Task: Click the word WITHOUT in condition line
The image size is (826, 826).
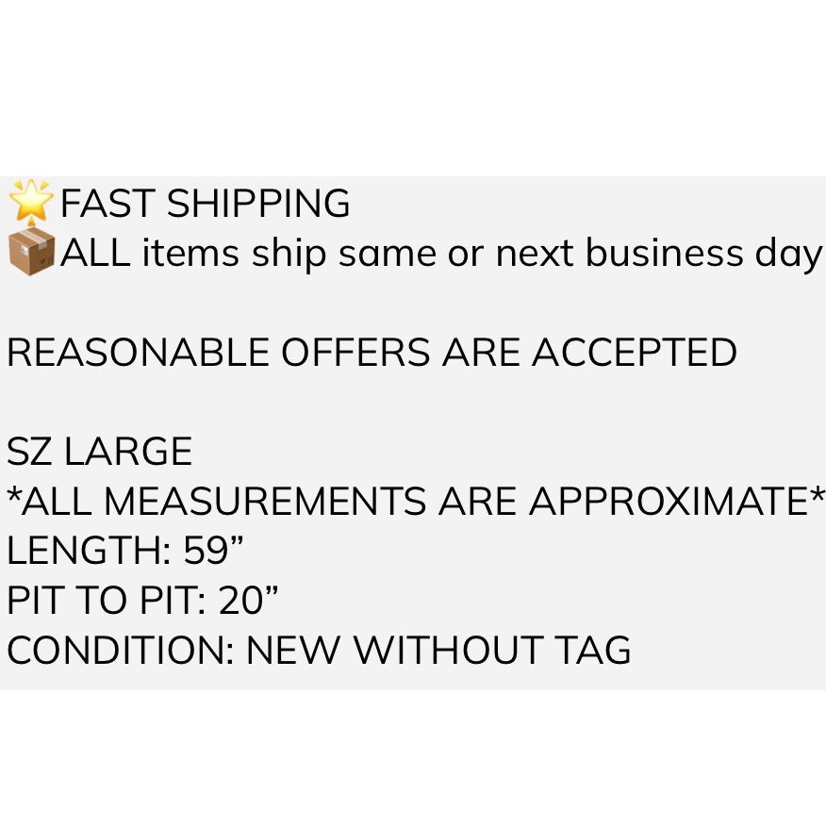Action: coord(448,649)
